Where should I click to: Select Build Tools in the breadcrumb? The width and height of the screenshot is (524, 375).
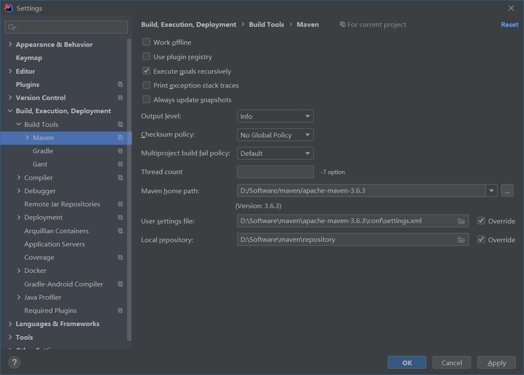(x=266, y=25)
